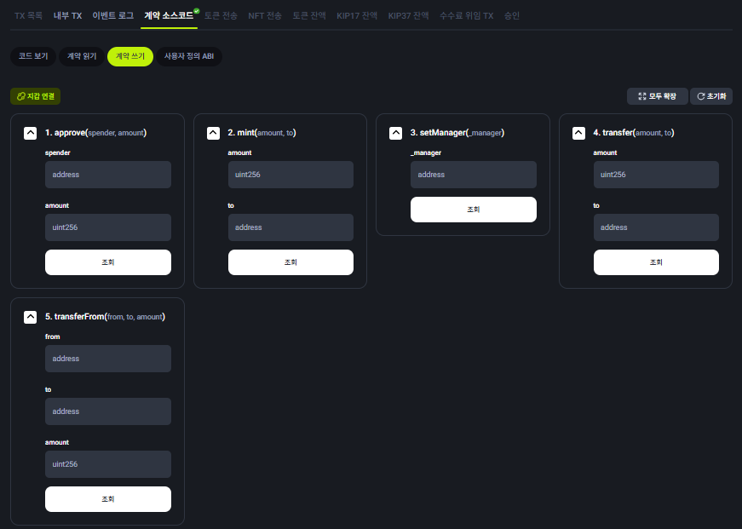This screenshot has width=742, height=529.
Task: Click the 'from' label in transferFrom card
Action: click(53, 336)
